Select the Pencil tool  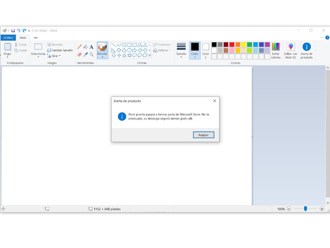tap(79, 47)
